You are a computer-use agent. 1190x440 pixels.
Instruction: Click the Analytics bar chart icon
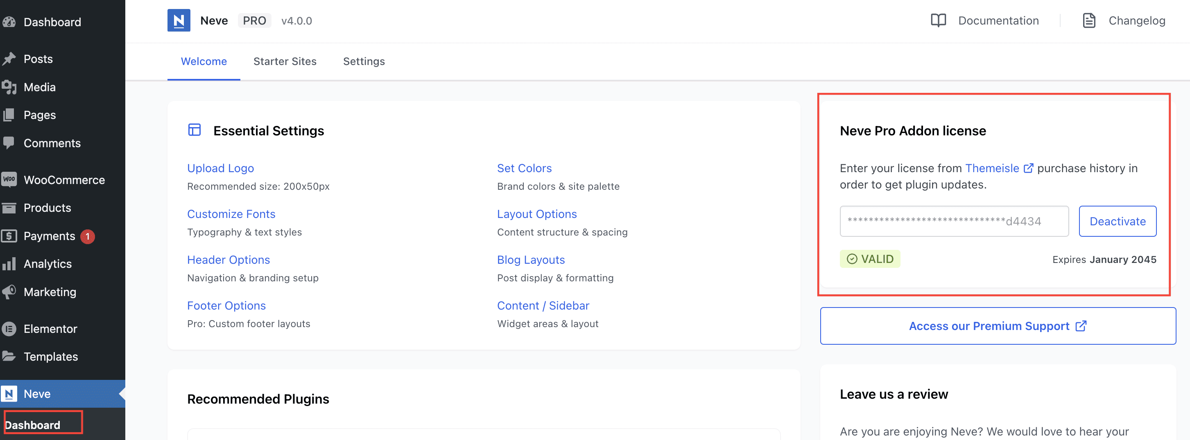pos(9,264)
